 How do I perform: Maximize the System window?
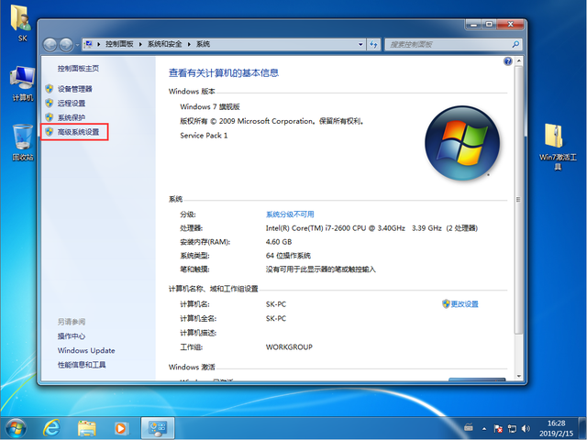[489, 25]
